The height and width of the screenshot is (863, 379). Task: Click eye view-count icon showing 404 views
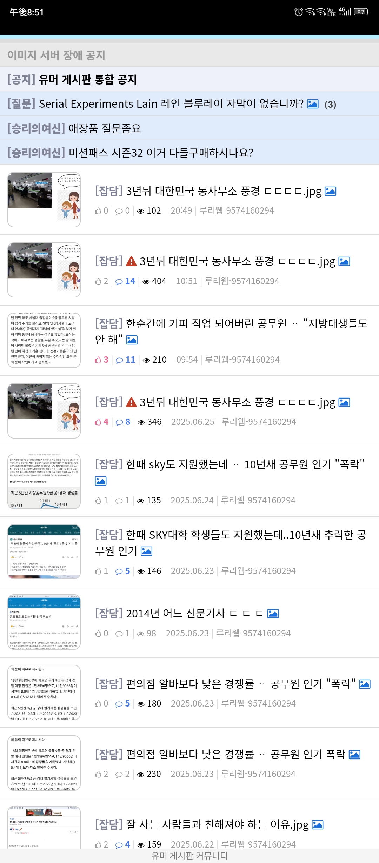tap(146, 281)
